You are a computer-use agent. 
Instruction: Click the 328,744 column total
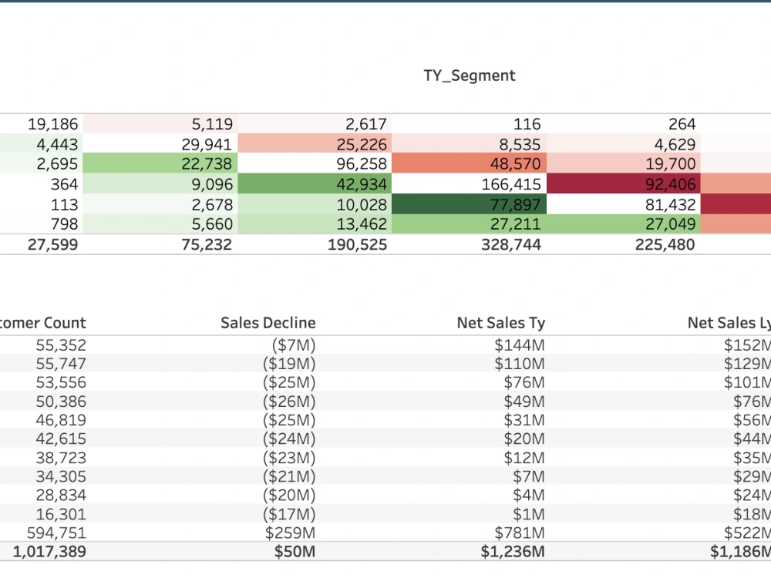click(511, 244)
